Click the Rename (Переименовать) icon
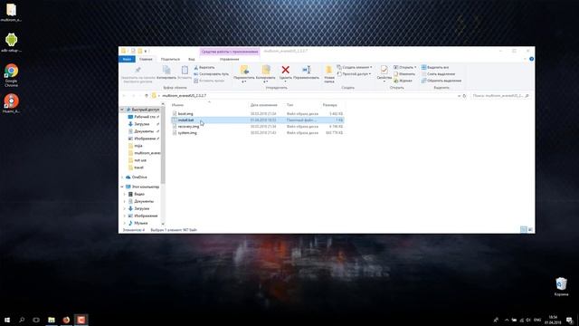The image size is (579, 326). [x=307, y=70]
